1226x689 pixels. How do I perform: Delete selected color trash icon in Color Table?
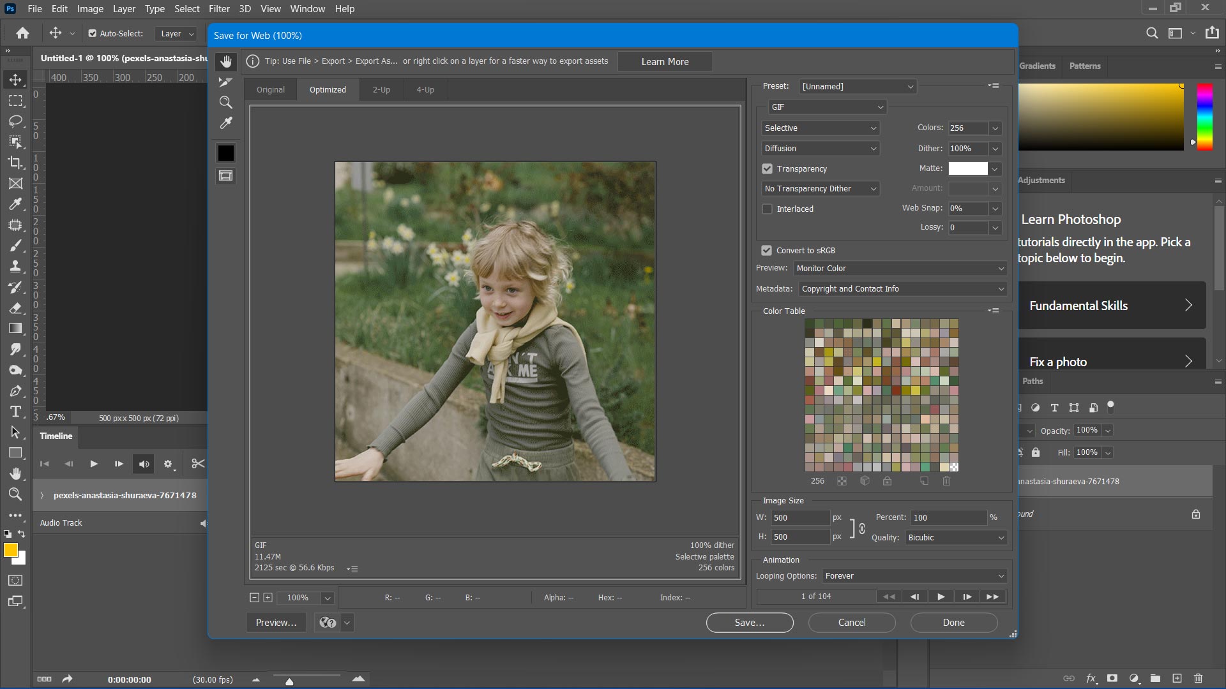pyautogui.click(x=946, y=481)
